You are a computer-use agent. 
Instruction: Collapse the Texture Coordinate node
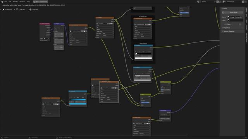click(x=40, y=24)
